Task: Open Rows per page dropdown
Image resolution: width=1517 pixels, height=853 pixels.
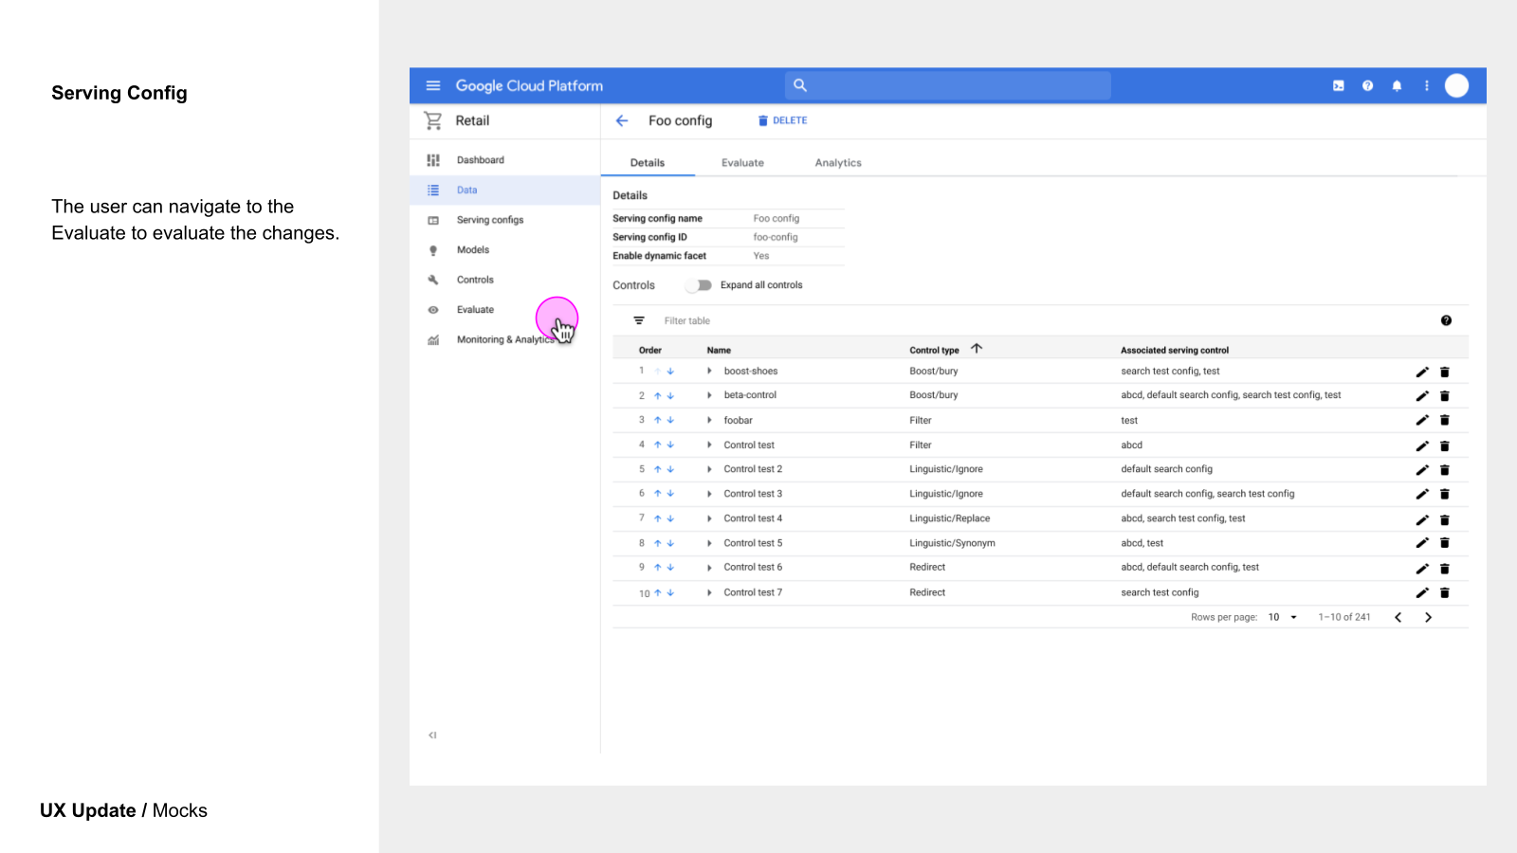Action: pyautogui.click(x=1283, y=617)
